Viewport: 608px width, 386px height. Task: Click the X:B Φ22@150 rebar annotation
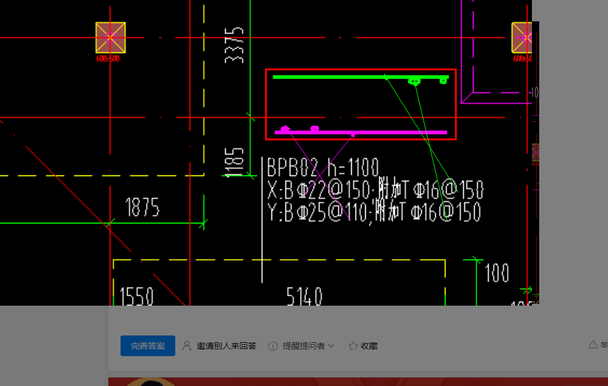(x=375, y=190)
